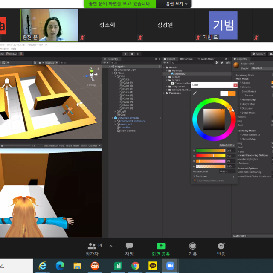The width and height of the screenshot is (273, 273).
Task: Open Microsoft Edge from taskbar
Action: point(60,266)
